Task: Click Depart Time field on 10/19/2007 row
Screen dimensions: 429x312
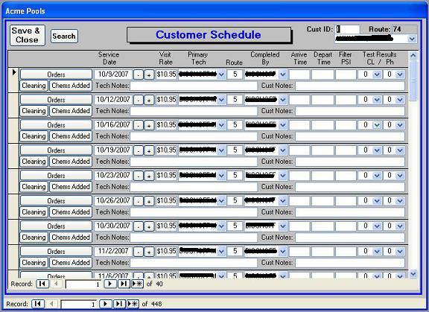Action: (322, 150)
